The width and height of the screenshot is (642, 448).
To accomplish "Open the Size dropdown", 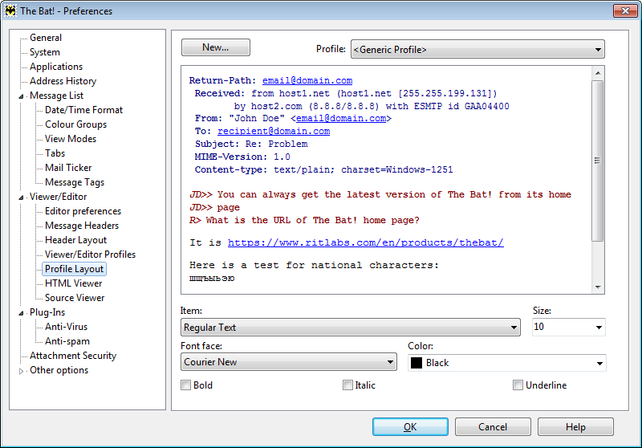I will click(568, 327).
